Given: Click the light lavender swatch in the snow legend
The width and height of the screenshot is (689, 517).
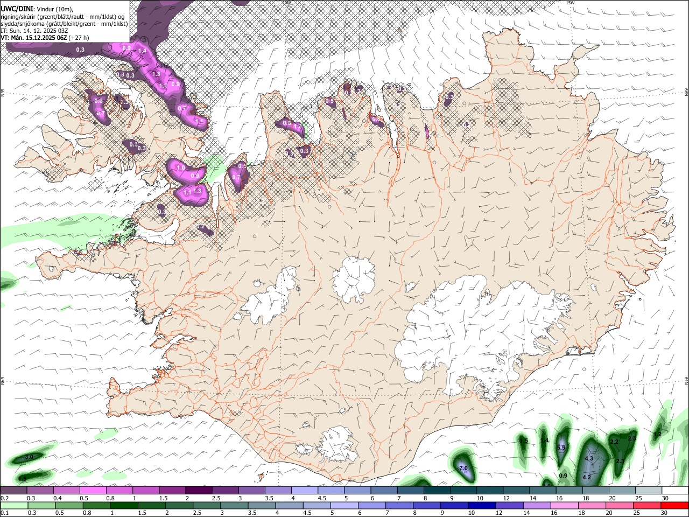Looking at the screenshot, I should [305, 490].
